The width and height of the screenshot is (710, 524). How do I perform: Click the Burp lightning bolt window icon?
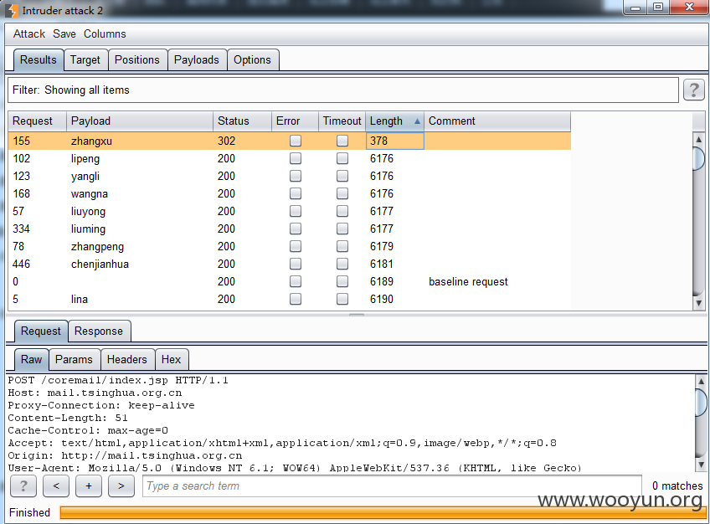12,10
